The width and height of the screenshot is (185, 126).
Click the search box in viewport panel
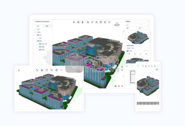click(138, 25)
